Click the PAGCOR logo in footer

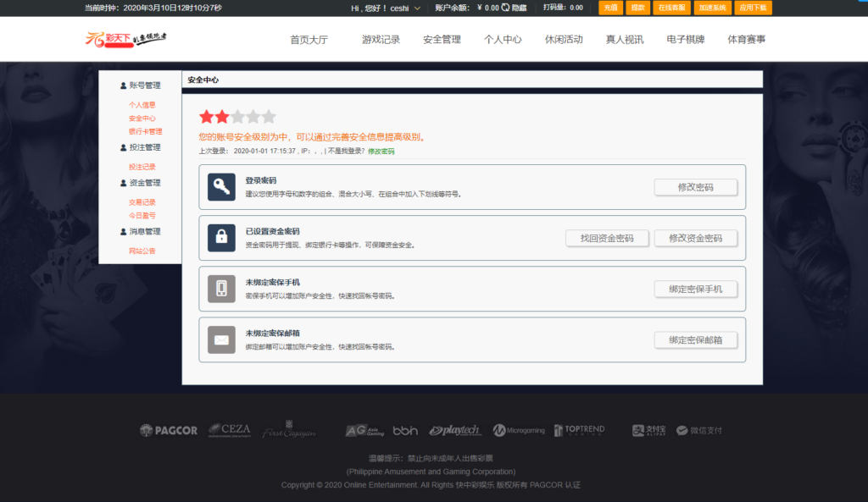click(169, 430)
